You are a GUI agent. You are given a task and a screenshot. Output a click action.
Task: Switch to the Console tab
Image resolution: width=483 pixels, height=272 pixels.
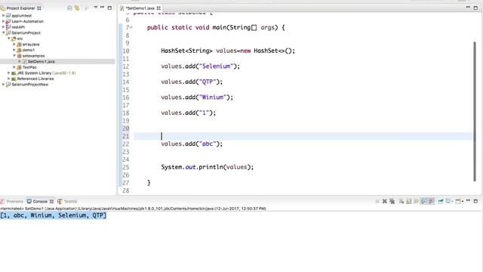pos(40,202)
